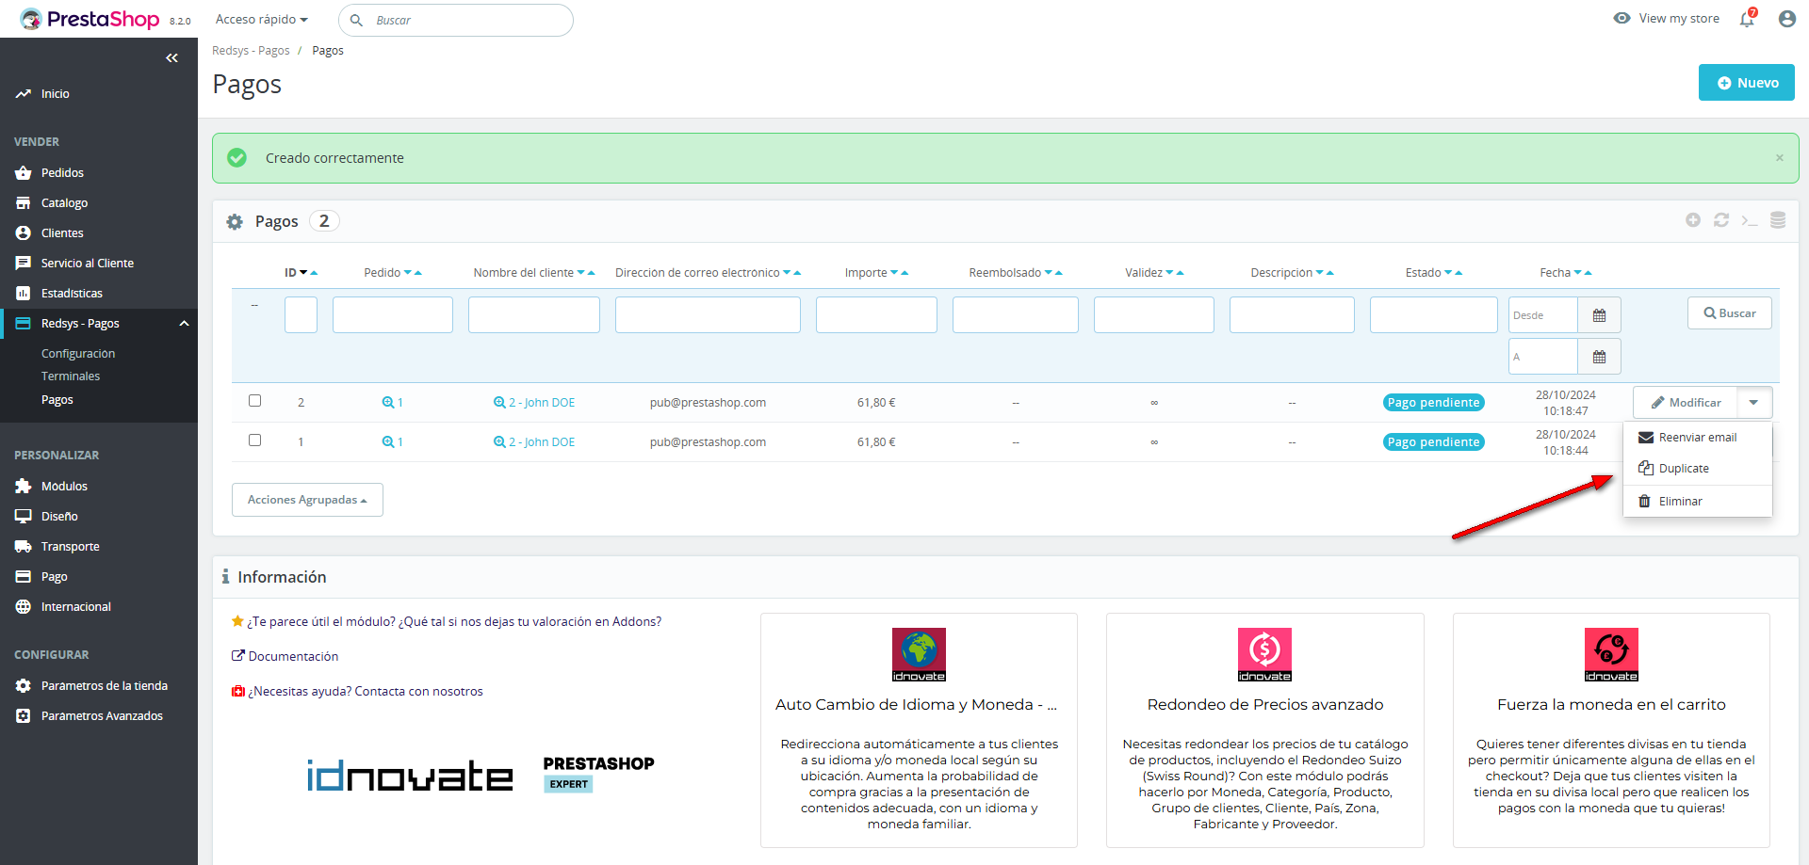1809x865 pixels.
Task: Click the Estadisticas chart icon in the sidebar
Action: 24,294
